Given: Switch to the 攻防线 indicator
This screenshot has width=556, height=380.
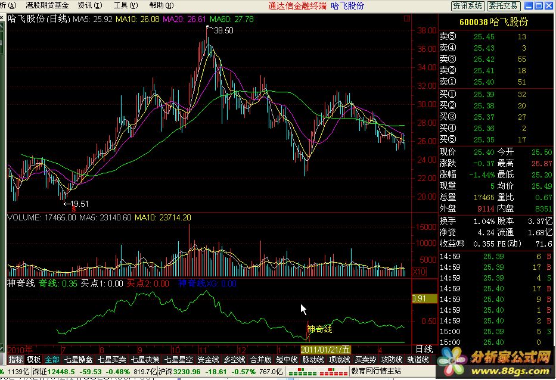Looking at the screenshot, I should click(x=392, y=359).
